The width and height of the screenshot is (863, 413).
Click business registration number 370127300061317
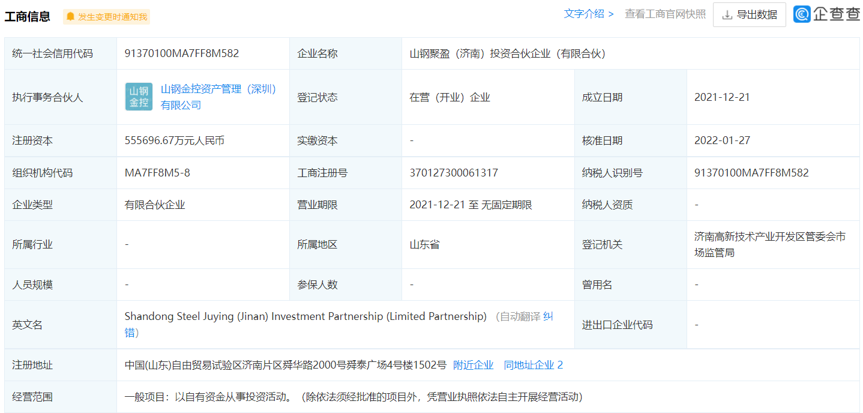coord(454,173)
